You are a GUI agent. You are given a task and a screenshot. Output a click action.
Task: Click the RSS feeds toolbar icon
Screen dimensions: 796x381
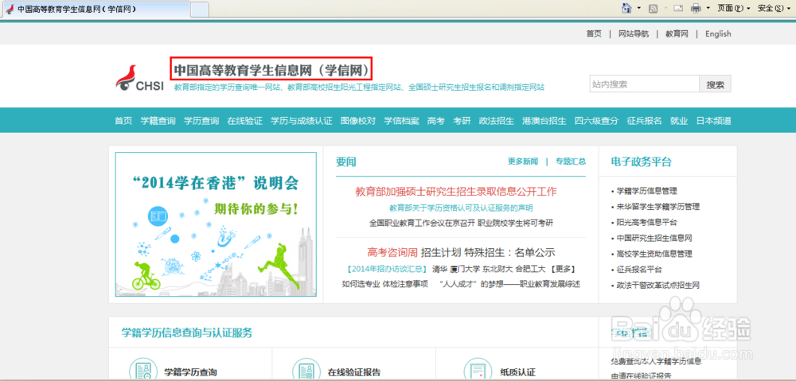(654, 8)
